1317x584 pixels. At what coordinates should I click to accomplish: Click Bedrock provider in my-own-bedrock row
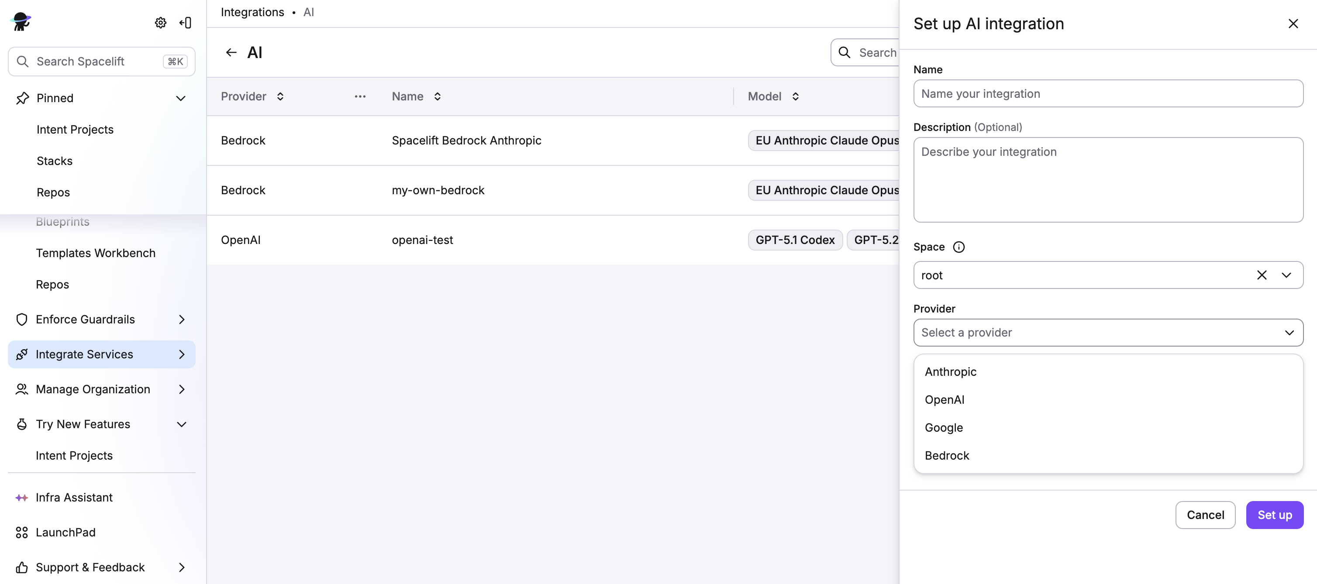[243, 190]
